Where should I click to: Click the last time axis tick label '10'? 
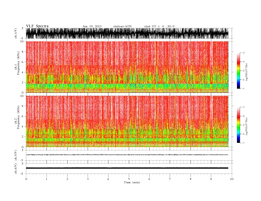coord(232,179)
